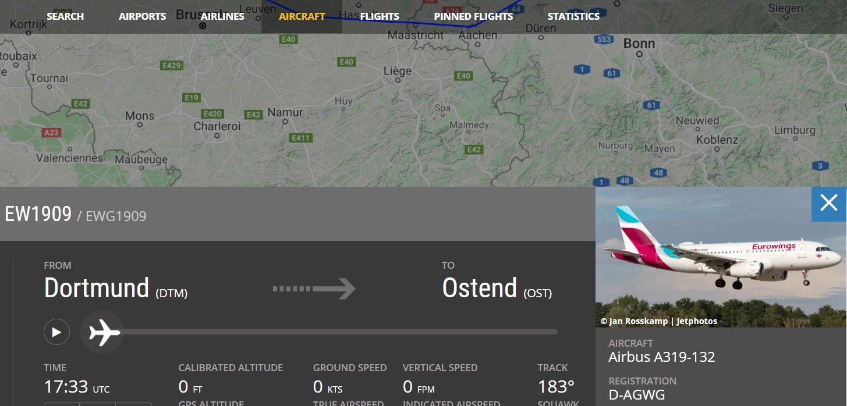Screen dimensions: 847x406
Task: Open registration D-AGWG
Action: [x=636, y=396]
